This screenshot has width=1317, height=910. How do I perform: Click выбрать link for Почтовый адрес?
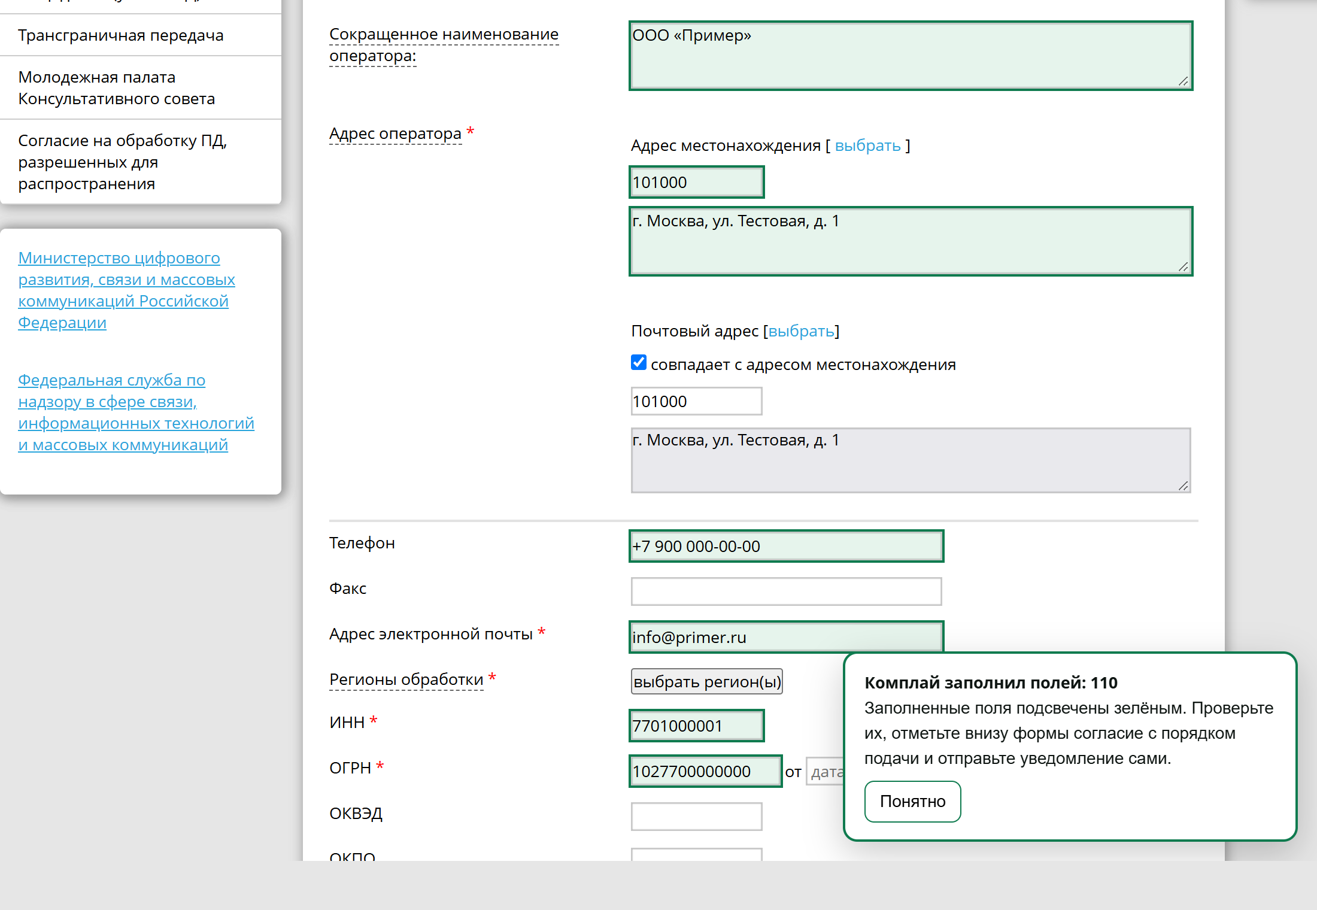[x=801, y=331]
